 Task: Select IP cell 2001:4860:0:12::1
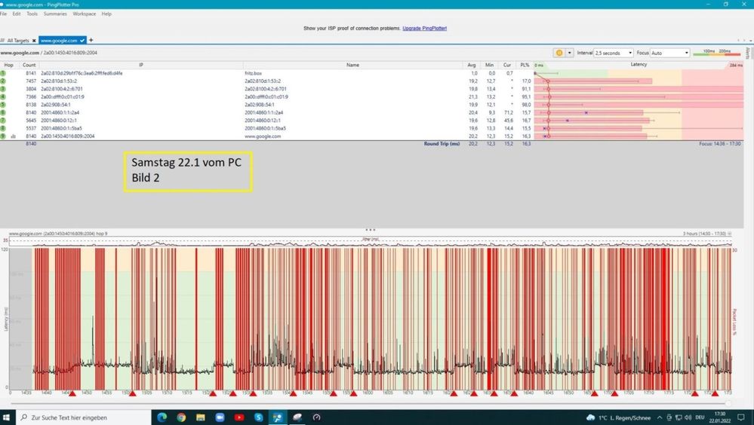click(60, 121)
